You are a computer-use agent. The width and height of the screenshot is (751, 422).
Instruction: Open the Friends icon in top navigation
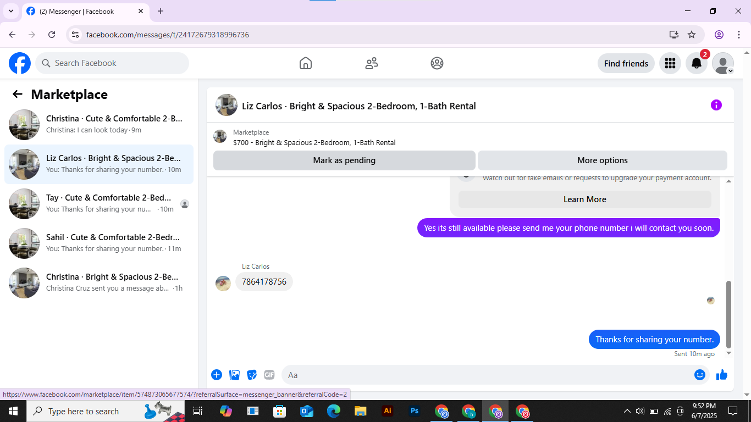tap(372, 63)
